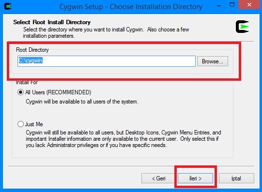Click the Cygwin logo beside the heading
This screenshot has height=192, width=262.
pyautogui.click(x=242, y=27)
